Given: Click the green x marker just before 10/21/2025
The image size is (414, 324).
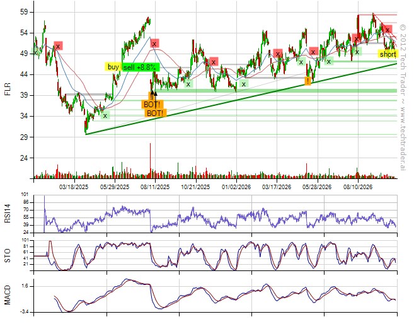Looking at the screenshot, I should point(188,84).
